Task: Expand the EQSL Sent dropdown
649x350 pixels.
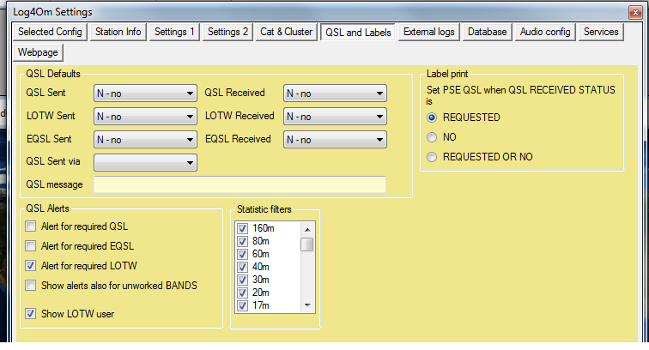Action: [x=145, y=140]
